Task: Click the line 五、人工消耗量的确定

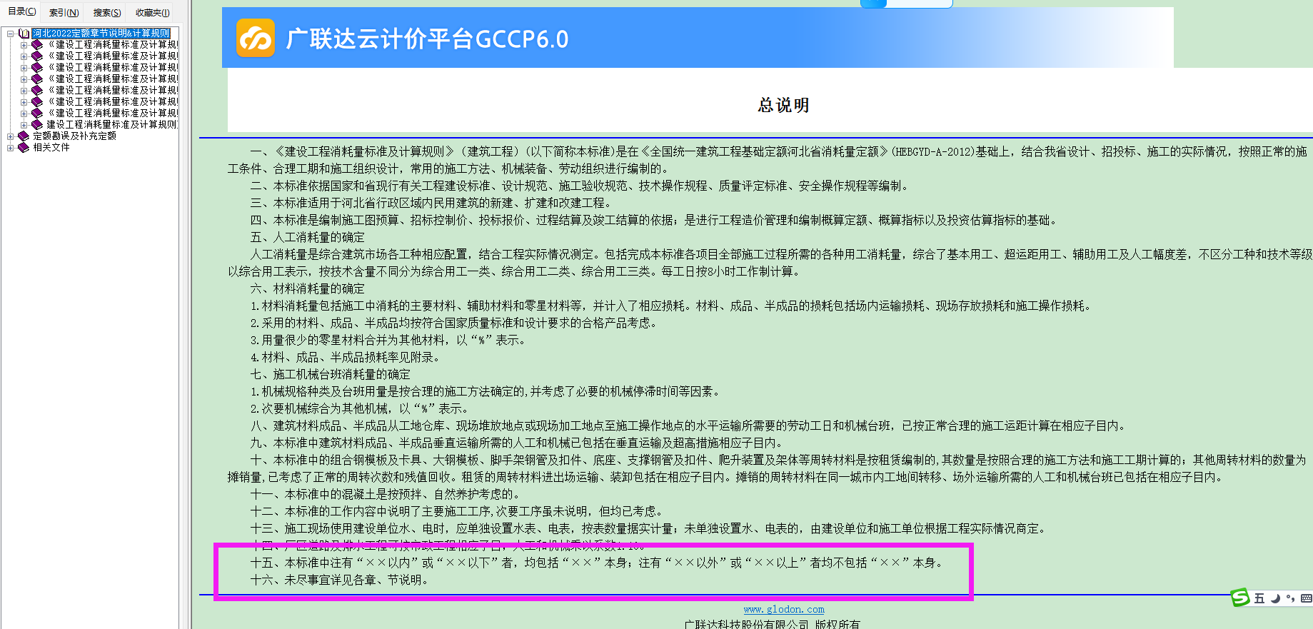Action: (x=308, y=237)
